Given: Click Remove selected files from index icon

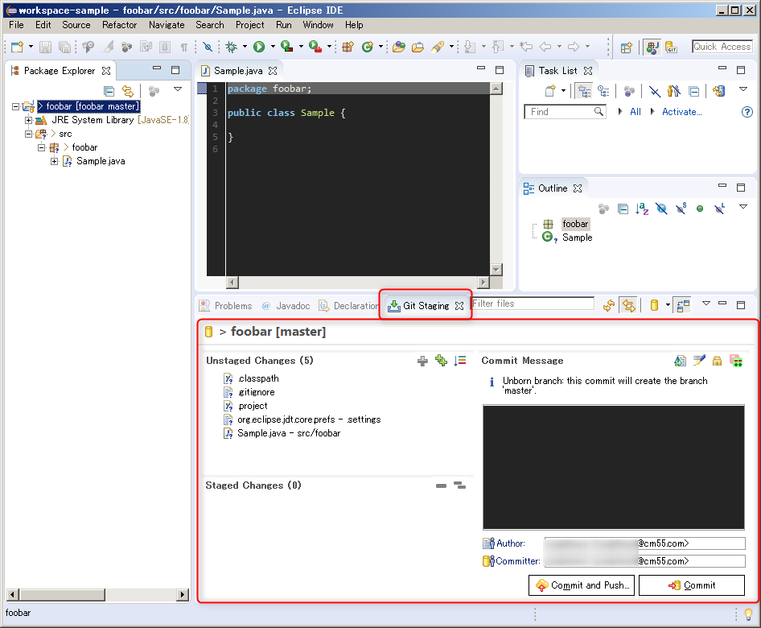Looking at the screenshot, I should 441,485.
